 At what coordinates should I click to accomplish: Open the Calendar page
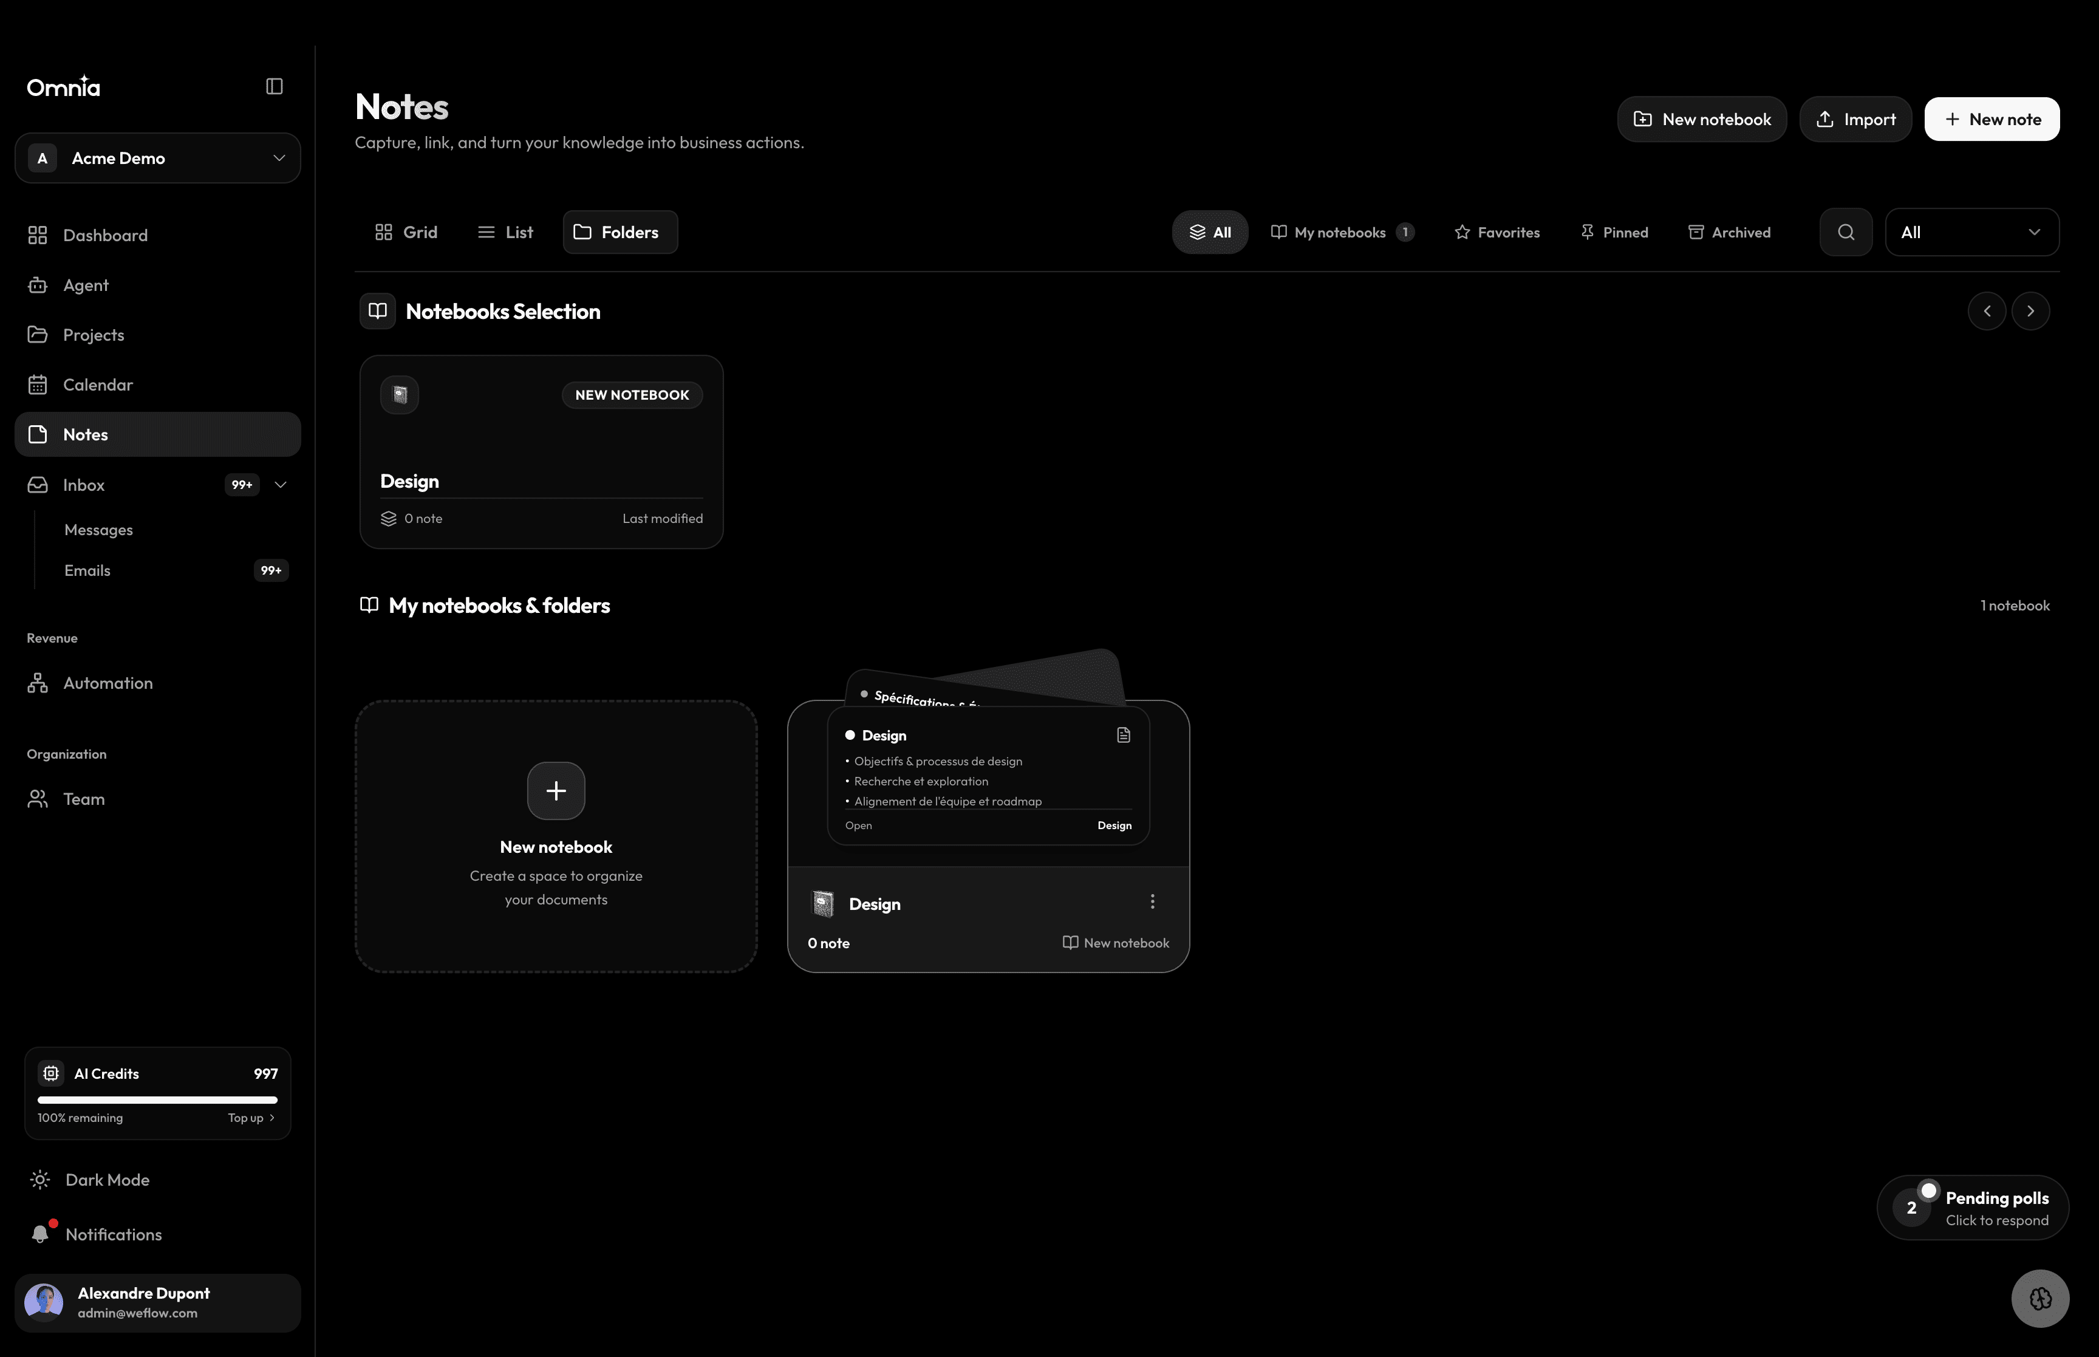(158, 385)
